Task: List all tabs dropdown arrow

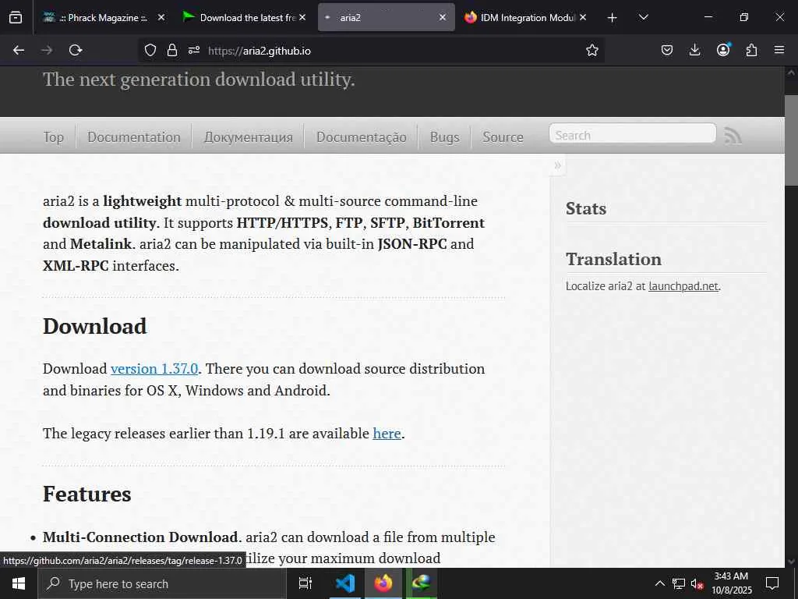Action: pos(643,17)
